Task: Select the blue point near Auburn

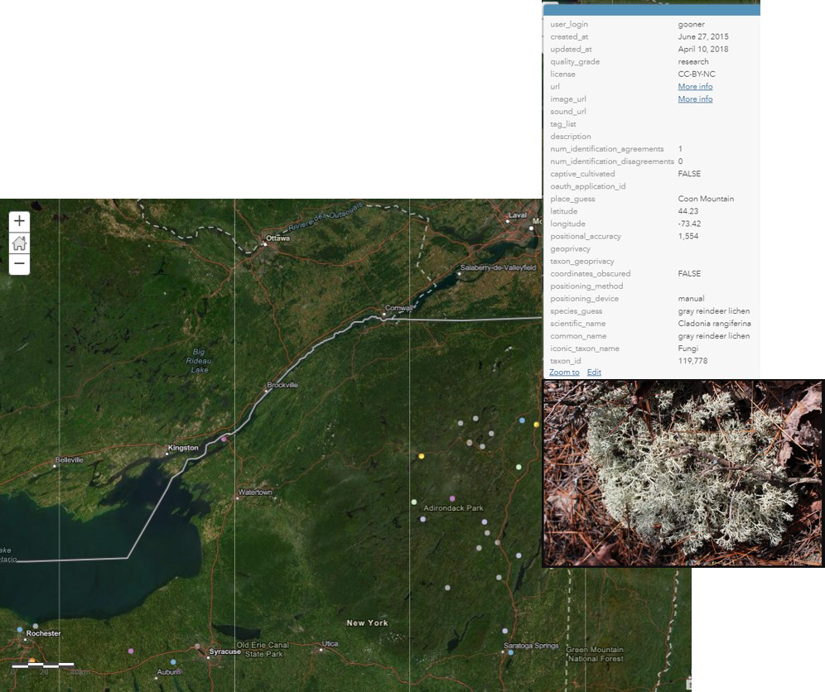Action: (173, 662)
